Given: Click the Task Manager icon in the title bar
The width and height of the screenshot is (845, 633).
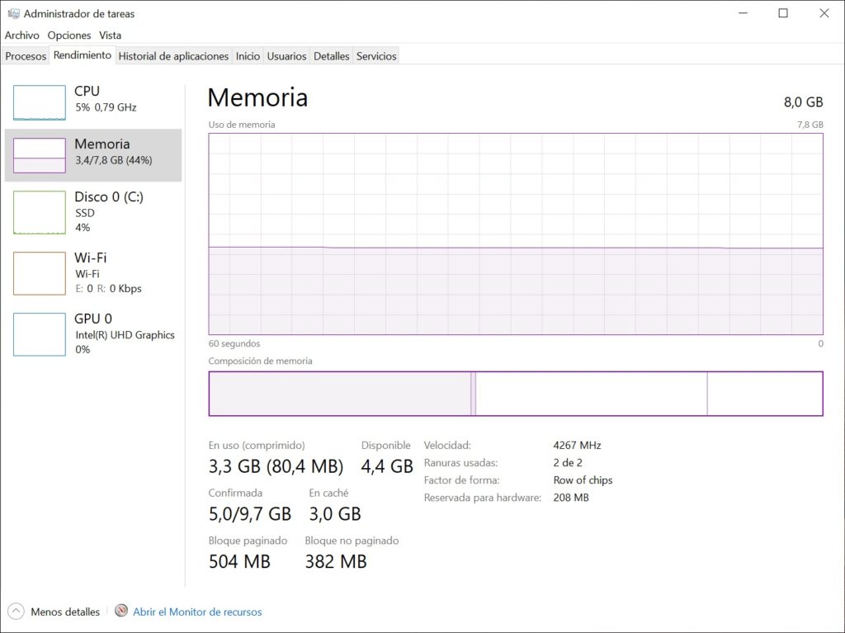Looking at the screenshot, I should 13,13.
